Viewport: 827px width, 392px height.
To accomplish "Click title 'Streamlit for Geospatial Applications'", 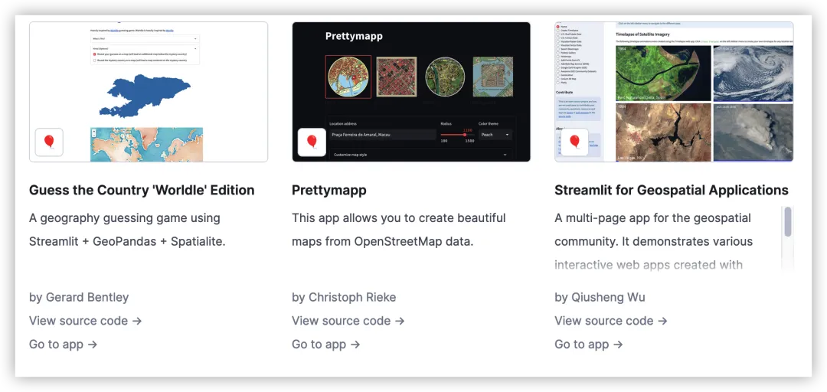I will pyautogui.click(x=672, y=190).
